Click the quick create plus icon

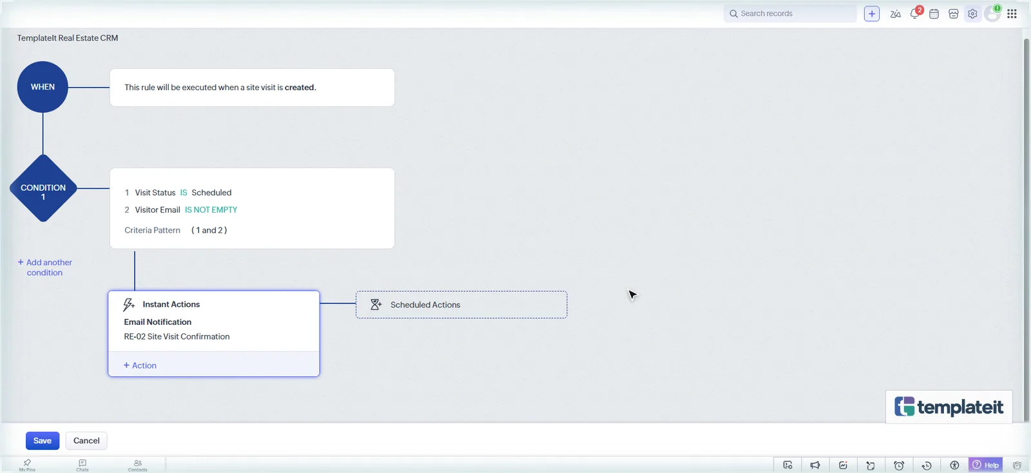pos(872,14)
